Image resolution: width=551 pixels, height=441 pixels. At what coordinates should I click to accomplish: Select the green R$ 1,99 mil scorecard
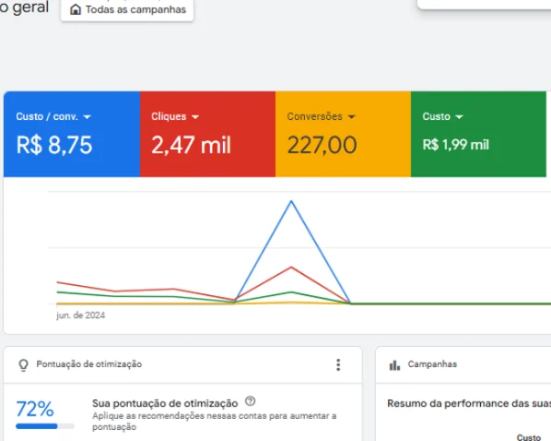(478, 134)
